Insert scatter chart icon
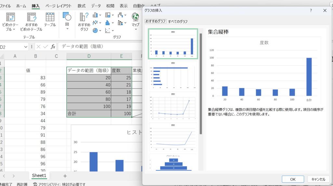333x186 pixels. click(x=108, y=30)
